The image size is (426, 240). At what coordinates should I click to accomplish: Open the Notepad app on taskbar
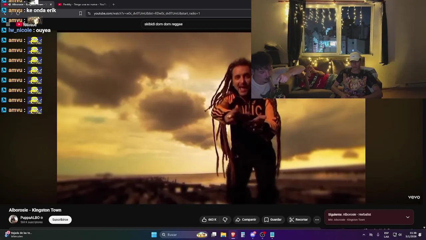click(x=272, y=235)
